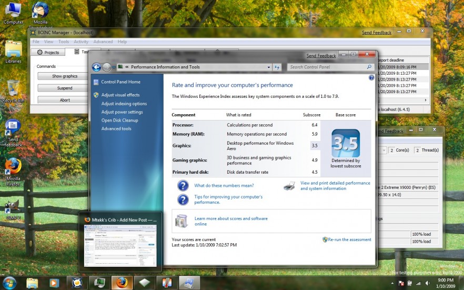Image resolution: width=464 pixels, height=290 pixels.
Task: Select the Graphics subscore 3.5 cell
Action: point(315,146)
